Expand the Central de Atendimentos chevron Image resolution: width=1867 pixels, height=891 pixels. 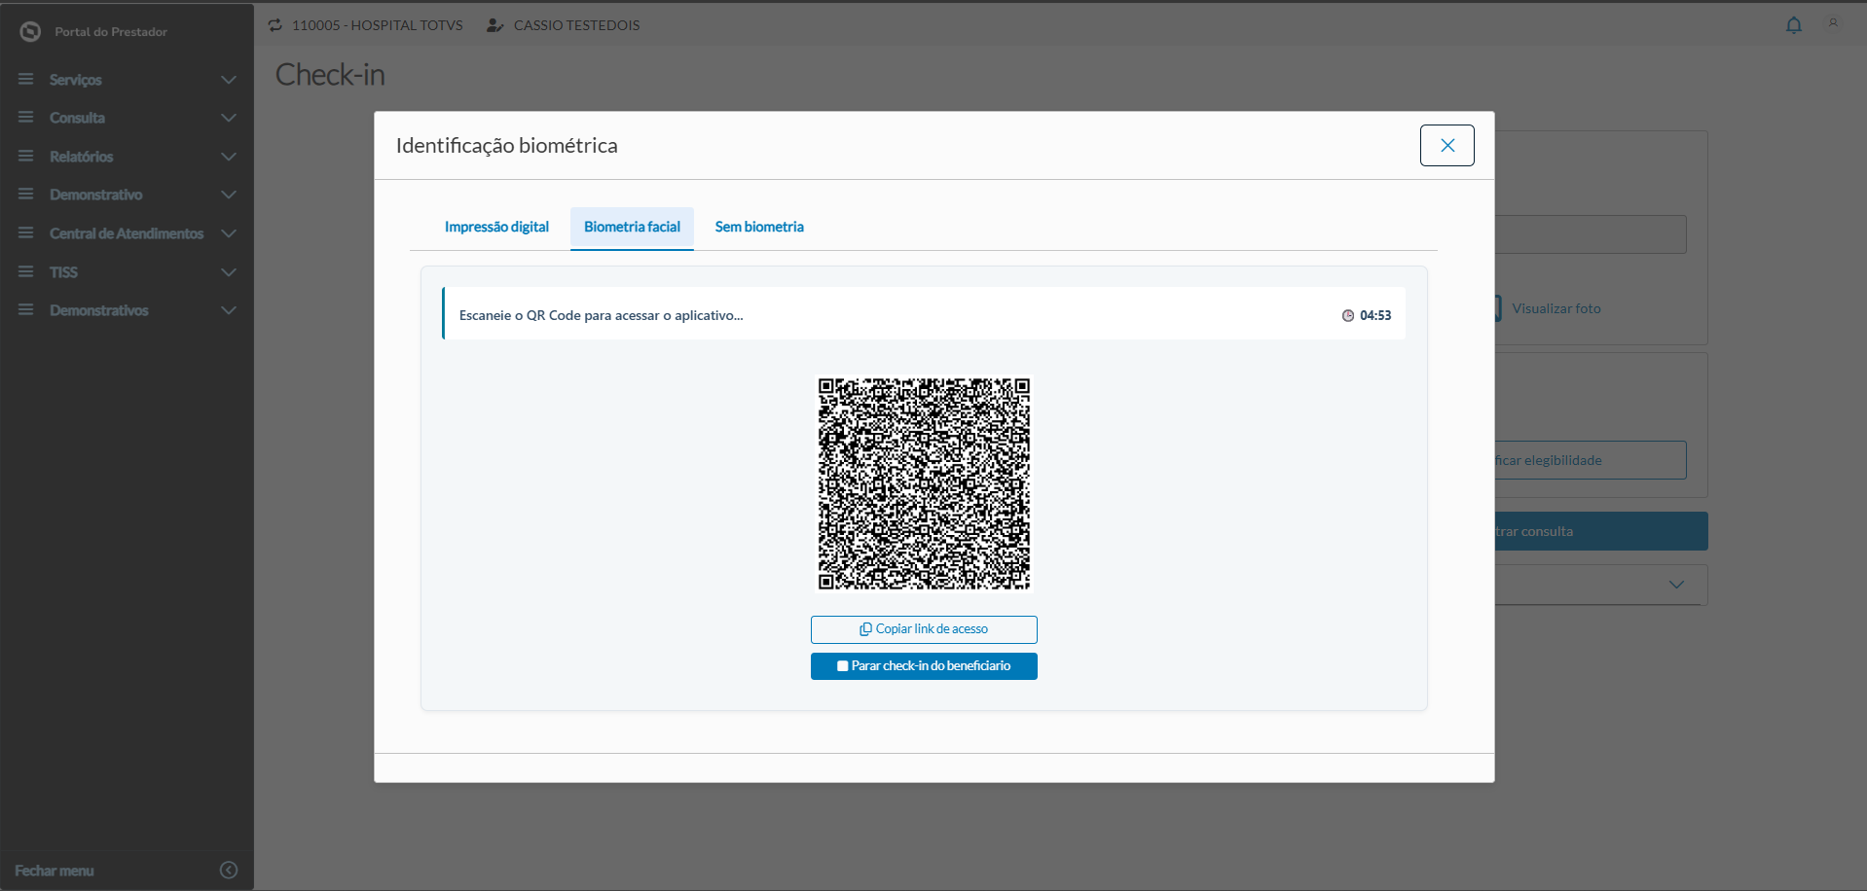[x=229, y=233]
